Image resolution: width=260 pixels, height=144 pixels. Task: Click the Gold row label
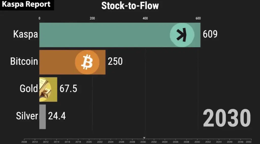click(x=29, y=89)
